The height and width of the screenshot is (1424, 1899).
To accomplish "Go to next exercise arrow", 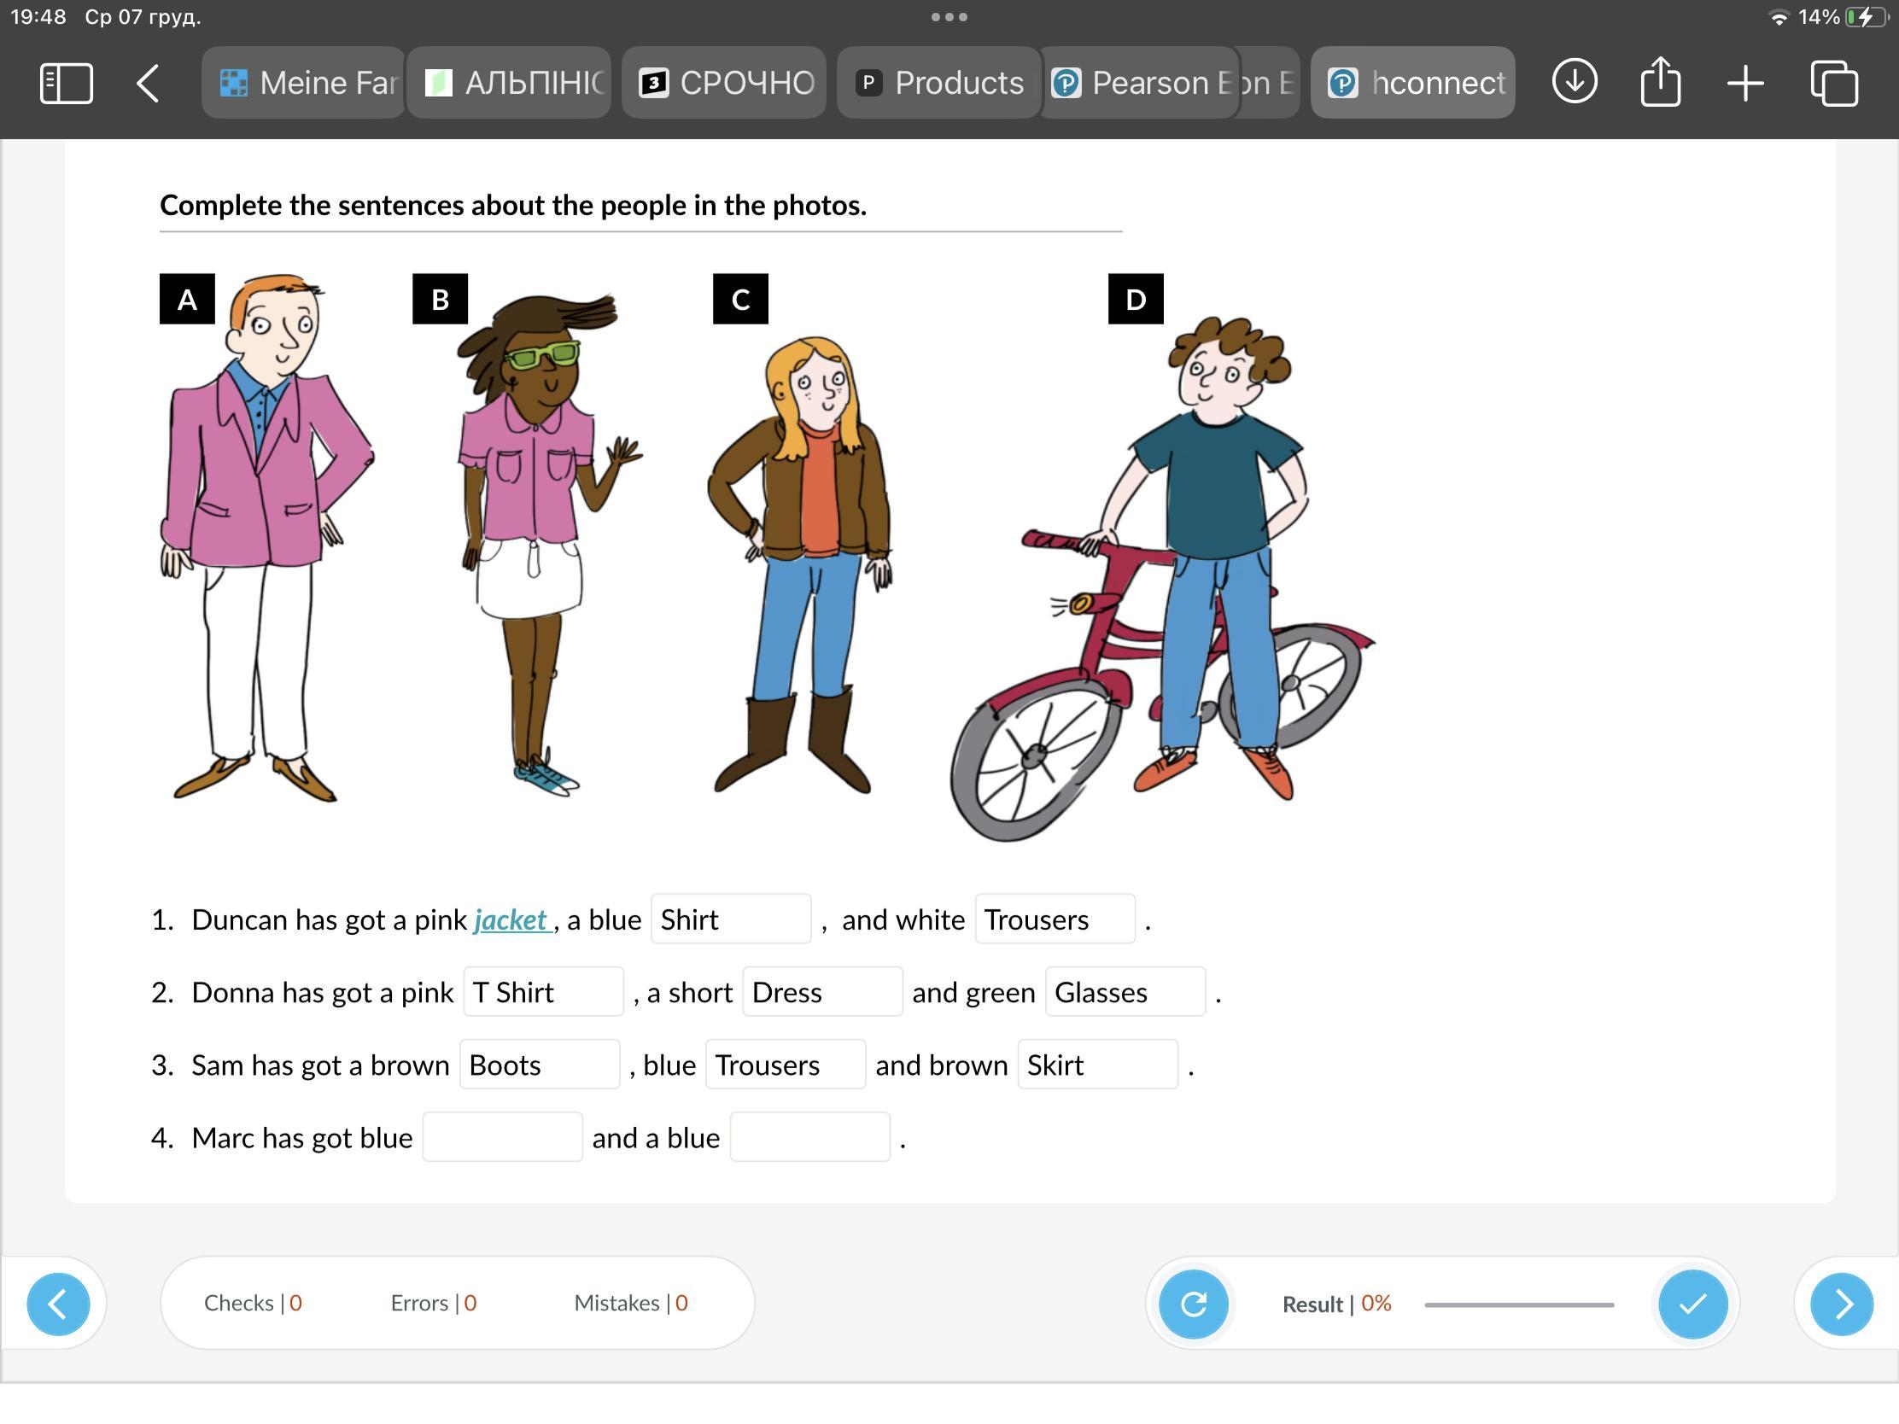I will (x=1841, y=1304).
